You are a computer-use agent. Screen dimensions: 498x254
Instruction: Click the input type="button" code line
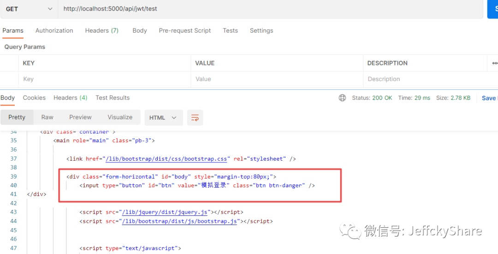[197, 185]
